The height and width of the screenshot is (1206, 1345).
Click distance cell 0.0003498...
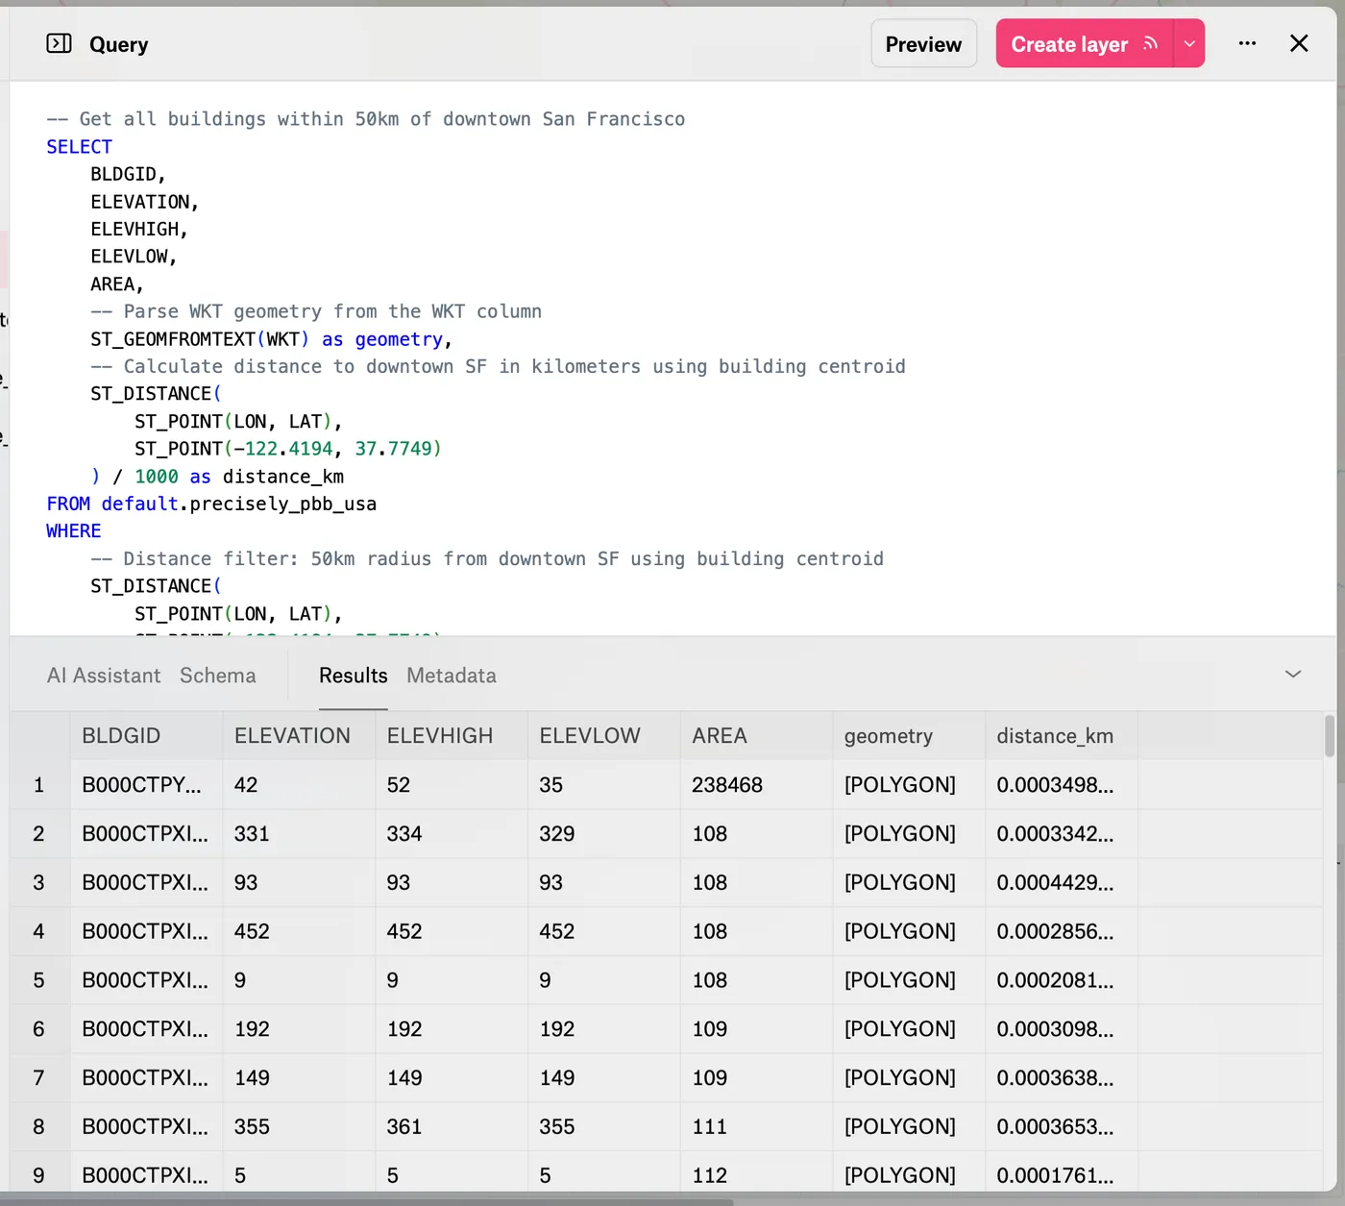[1062, 785]
